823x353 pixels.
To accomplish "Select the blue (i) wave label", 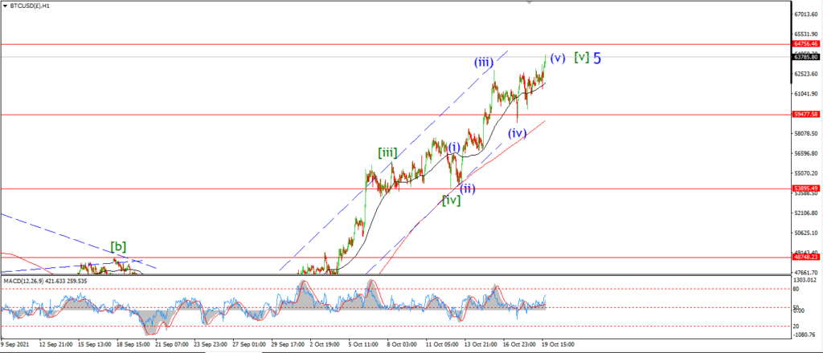I will pos(453,147).
